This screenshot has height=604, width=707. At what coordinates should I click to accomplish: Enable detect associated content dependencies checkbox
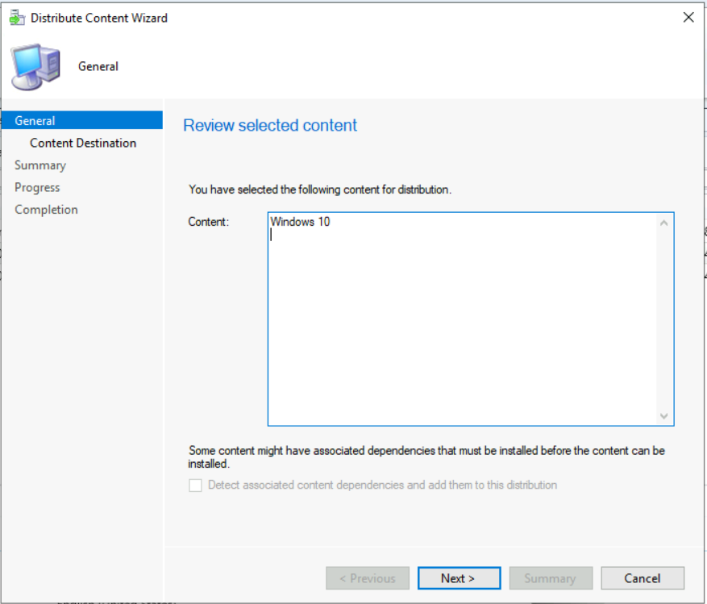pyautogui.click(x=195, y=485)
